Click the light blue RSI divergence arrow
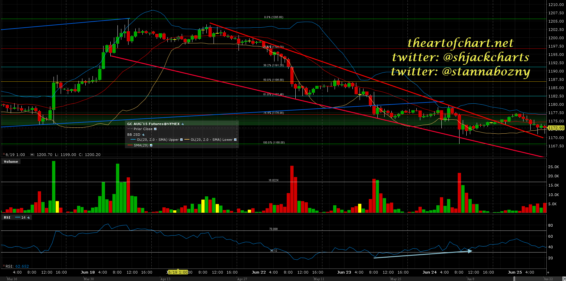This screenshot has height=281, width=566. [423, 254]
